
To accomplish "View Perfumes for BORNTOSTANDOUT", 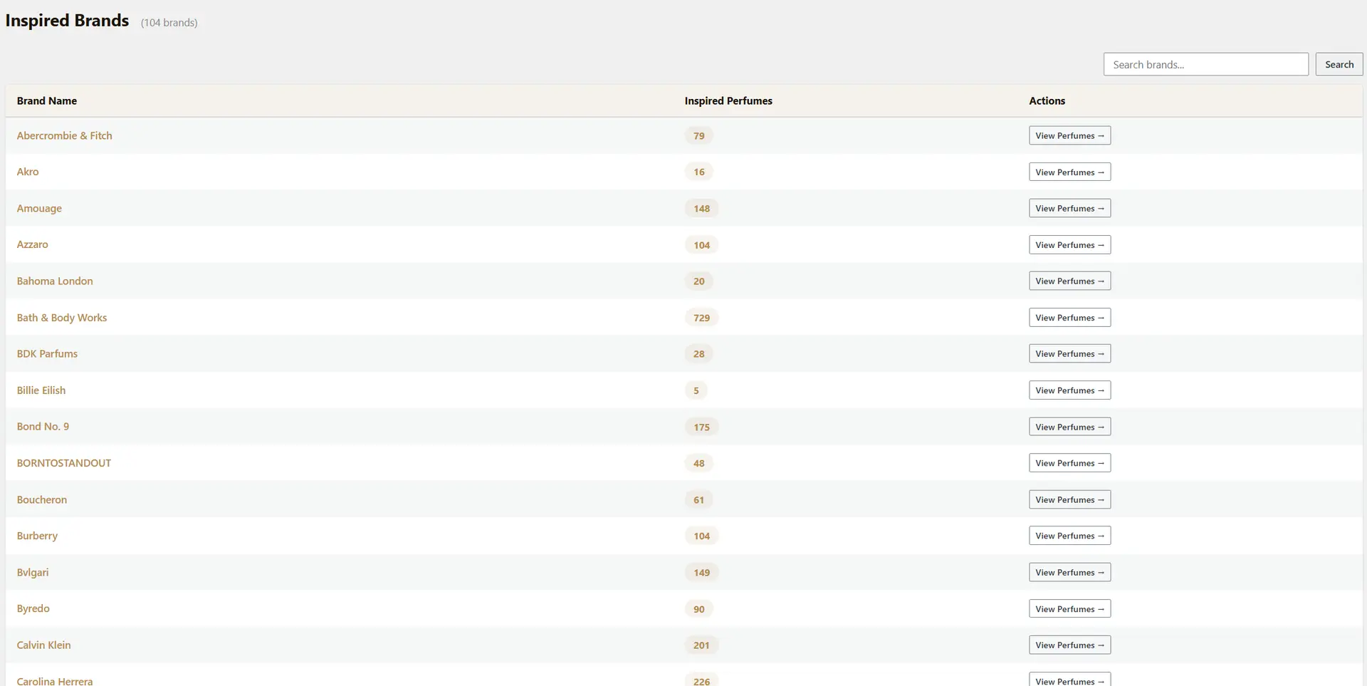I will tap(1069, 463).
